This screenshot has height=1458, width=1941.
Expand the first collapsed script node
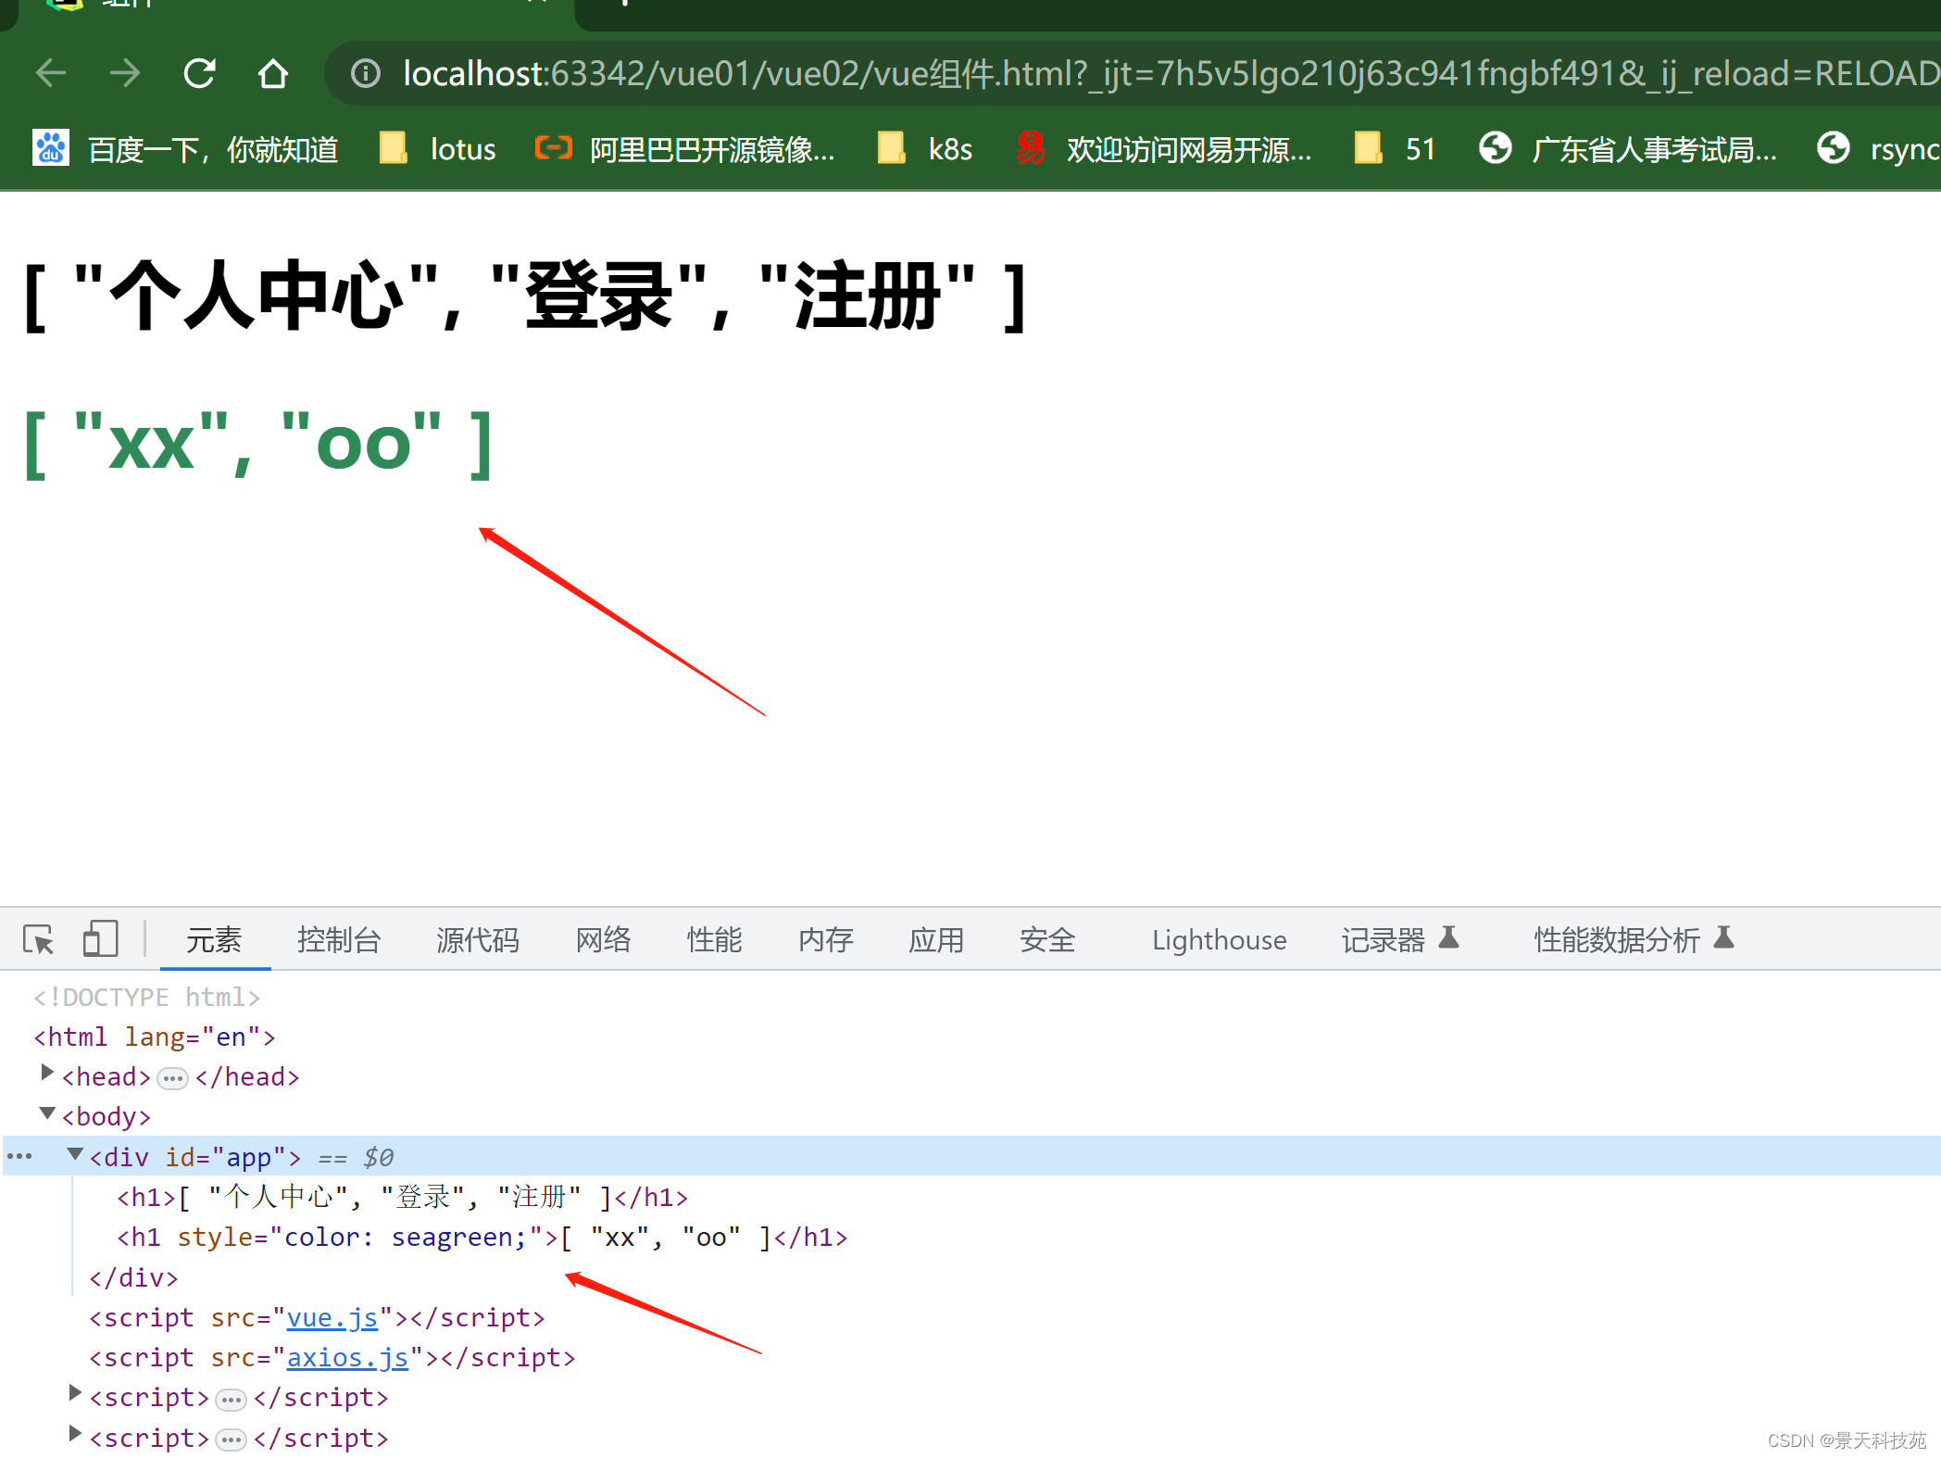click(x=75, y=1394)
